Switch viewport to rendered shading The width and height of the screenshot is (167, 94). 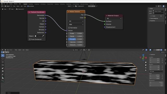[161, 50]
